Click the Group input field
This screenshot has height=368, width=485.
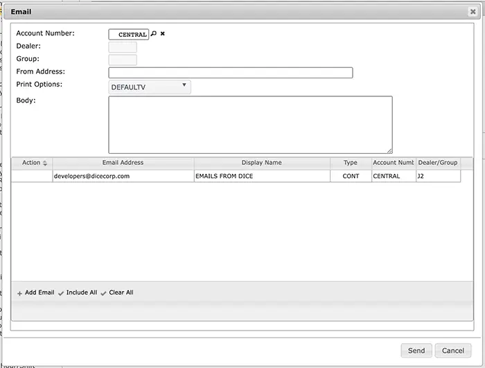click(123, 60)
